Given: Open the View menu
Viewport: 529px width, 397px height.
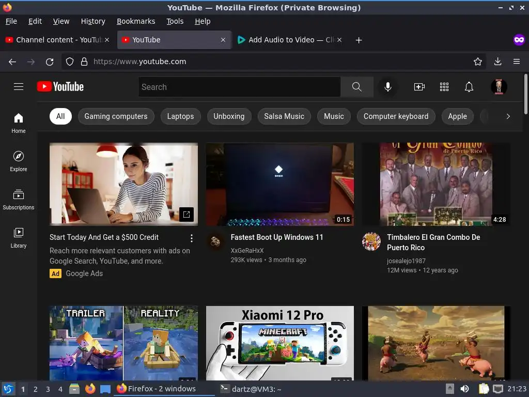Looking at the screenshot, I should pyautogui.click(x=61, y=21).
